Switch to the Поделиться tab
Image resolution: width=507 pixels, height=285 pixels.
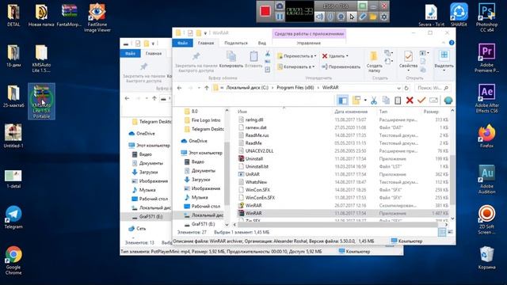[236, 43]
